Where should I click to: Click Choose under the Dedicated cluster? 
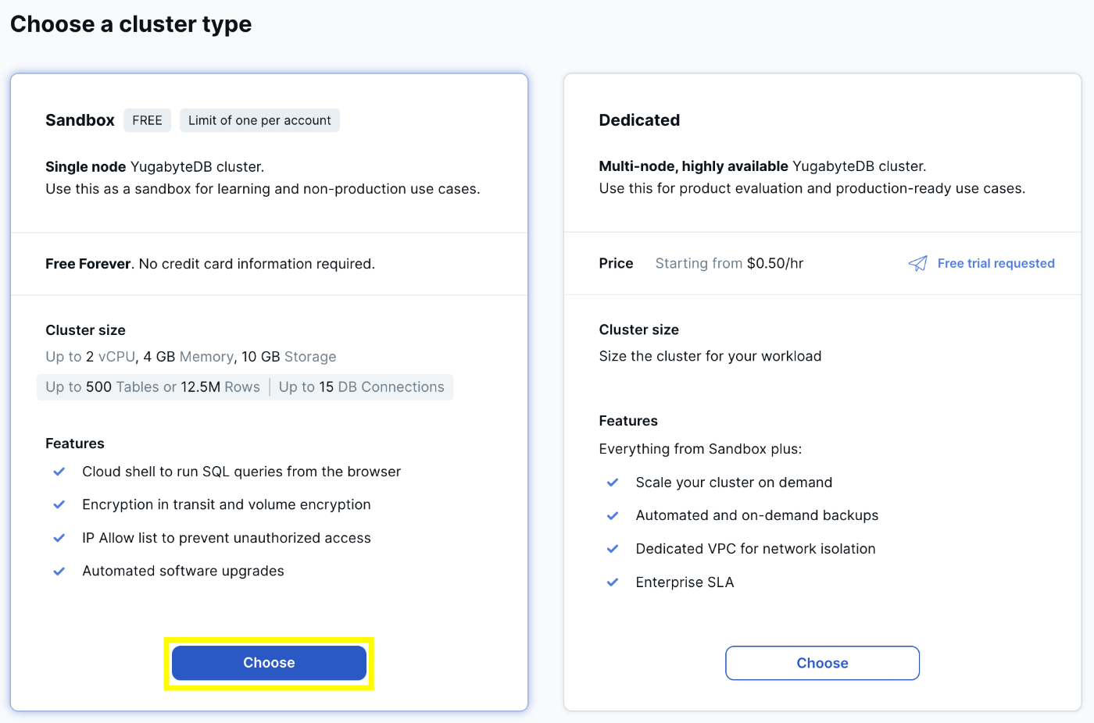click(x=822, y=662)
